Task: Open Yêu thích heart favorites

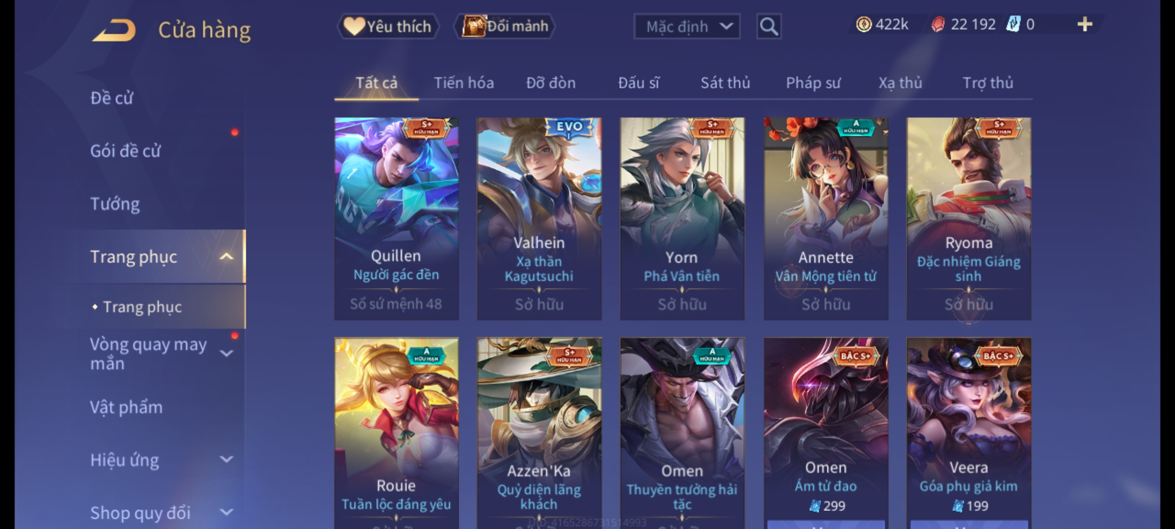Action: coord(388,26)
